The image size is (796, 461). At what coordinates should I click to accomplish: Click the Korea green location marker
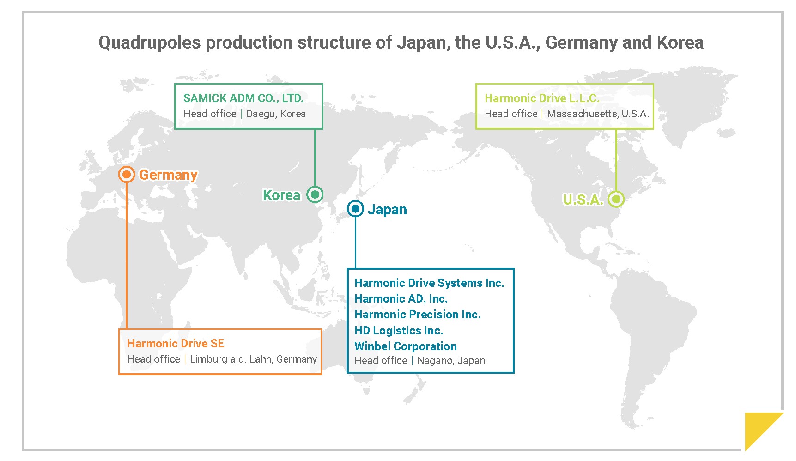pos(315,194)
